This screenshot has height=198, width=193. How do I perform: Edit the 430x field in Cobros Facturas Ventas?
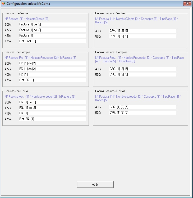point(143,31)
